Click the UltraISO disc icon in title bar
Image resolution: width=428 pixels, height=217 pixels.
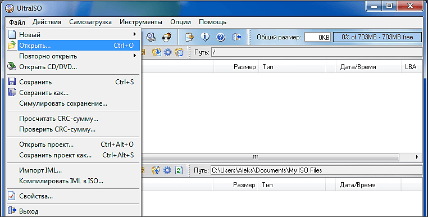10,8
